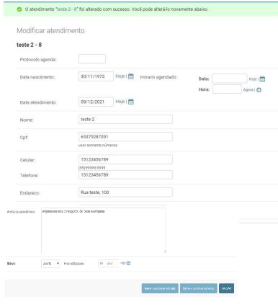Open clock picker beside Hora field

click(x=259, y=90)
